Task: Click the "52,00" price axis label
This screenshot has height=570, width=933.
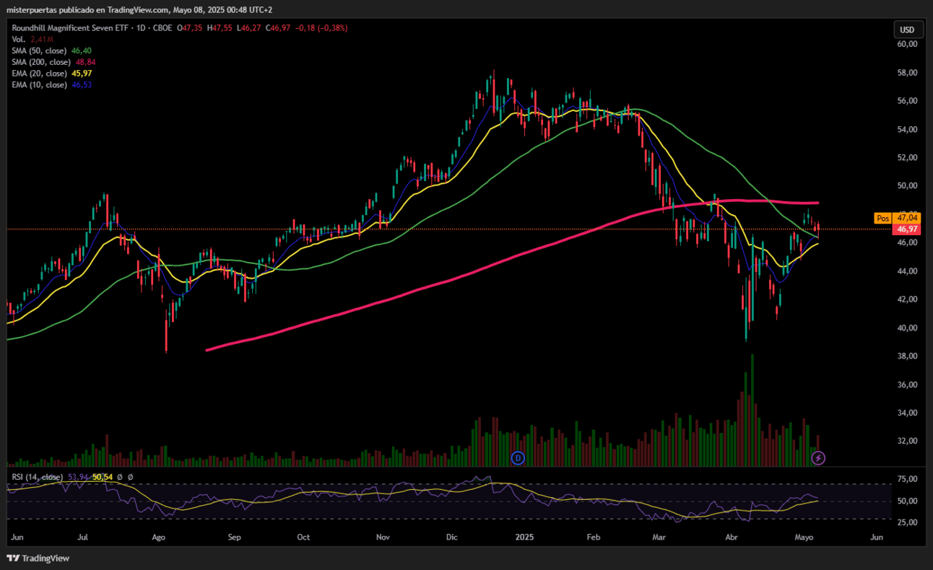Action: 907,157
